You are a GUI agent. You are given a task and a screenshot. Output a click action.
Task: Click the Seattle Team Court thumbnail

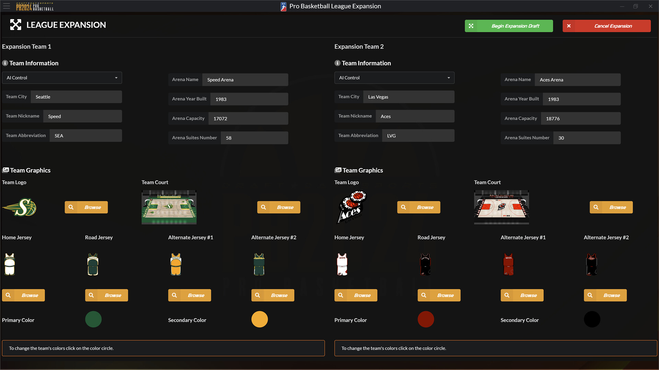click(169, 207)
